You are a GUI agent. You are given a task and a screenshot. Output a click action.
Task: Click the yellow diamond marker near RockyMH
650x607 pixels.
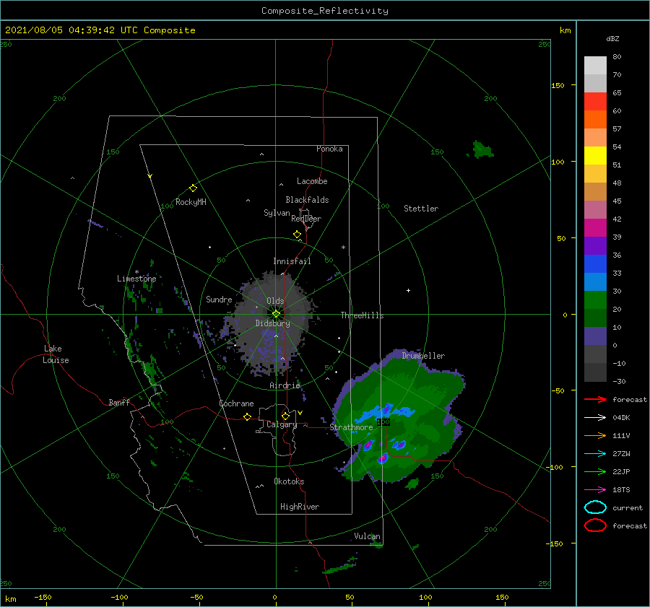click(x=193, y=188)
